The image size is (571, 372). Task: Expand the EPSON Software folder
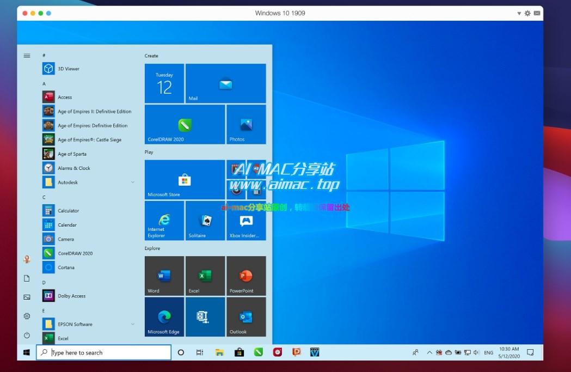(x=88, y=324)
